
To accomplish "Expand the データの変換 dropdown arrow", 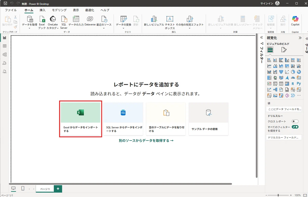I will tap(123, 28).
